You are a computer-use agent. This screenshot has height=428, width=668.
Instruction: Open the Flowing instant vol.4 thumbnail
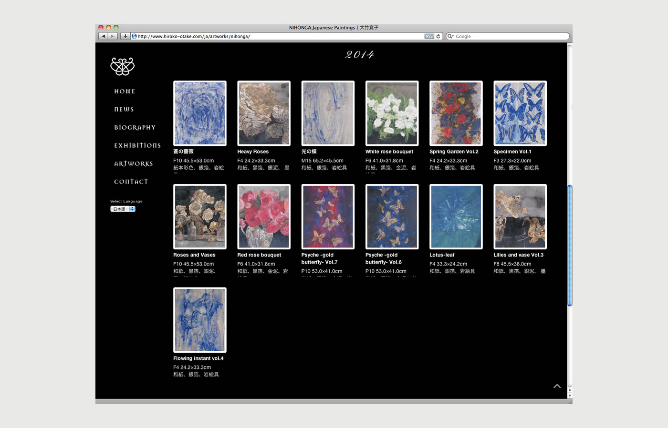coord(200,320)
